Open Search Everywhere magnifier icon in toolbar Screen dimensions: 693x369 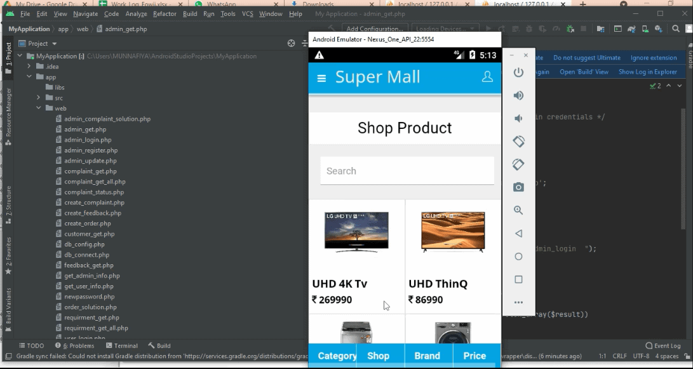[x=675, y=29]
